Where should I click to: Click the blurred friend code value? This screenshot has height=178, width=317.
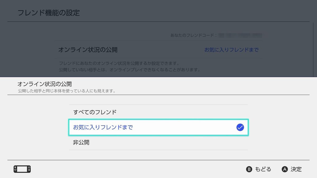(x=240, y=35)
